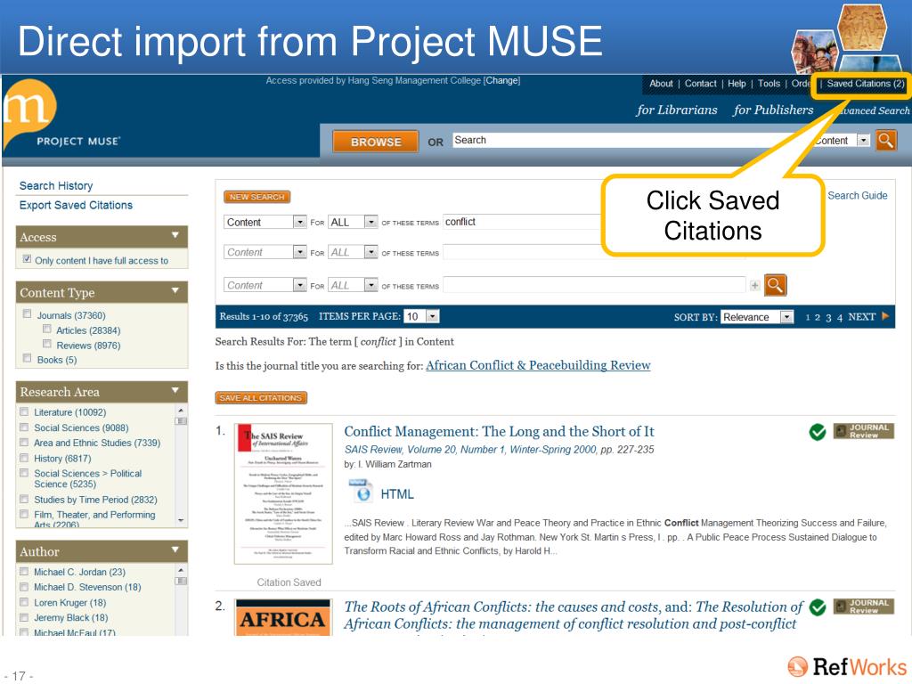The image size is (912, 684).
Task: Check the Reviews (8976) checkbox
Action: click(x=46, y=344)
